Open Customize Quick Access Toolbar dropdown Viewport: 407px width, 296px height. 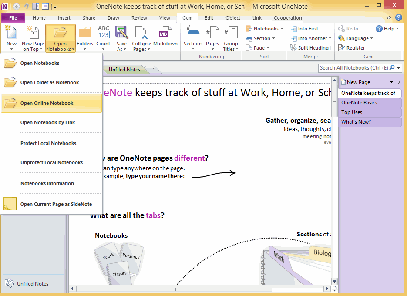[x=55, y=7]
